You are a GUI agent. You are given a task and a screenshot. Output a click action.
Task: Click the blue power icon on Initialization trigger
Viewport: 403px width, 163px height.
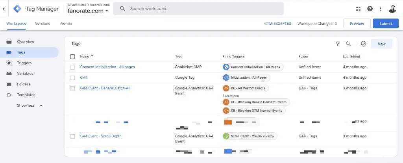pos(226,78)
